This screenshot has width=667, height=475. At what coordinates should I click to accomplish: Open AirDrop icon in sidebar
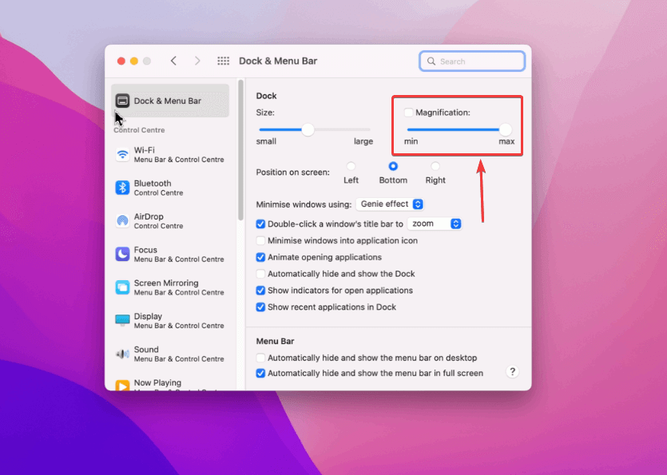(122, 220)
